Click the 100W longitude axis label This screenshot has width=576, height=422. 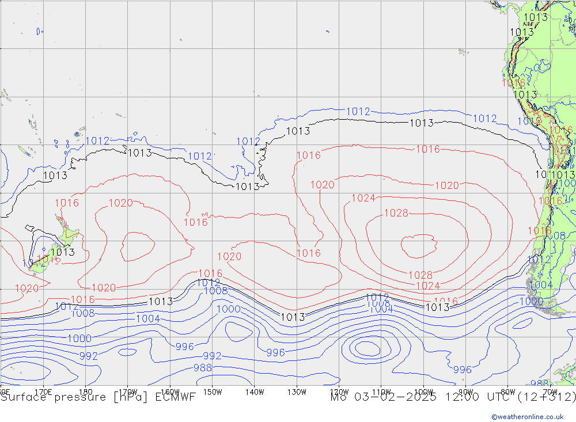pos(423,391)
